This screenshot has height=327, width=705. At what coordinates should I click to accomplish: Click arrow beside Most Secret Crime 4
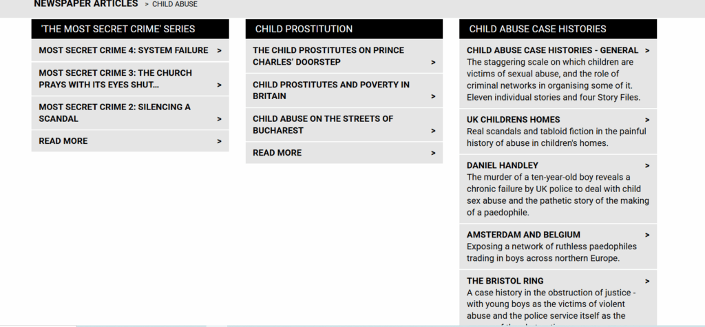pyautogui.click(x=219, y=50)
